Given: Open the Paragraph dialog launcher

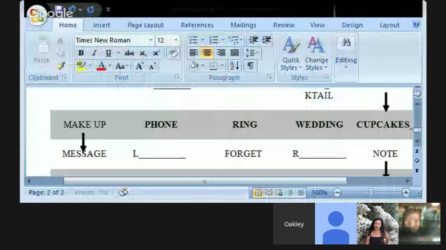Looking at the screenshot, I should pyautogui.click(x=269, y=77).
